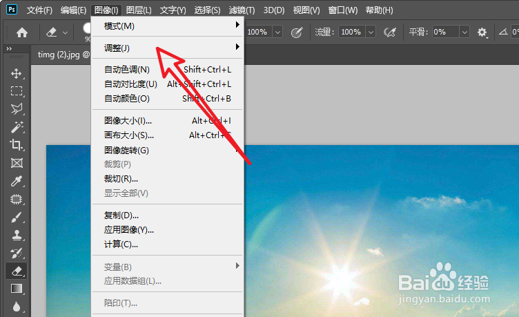Screen dimensions: 519x317
Task: Click the smoothing 平滑 0% field
Action: point(446,32)
